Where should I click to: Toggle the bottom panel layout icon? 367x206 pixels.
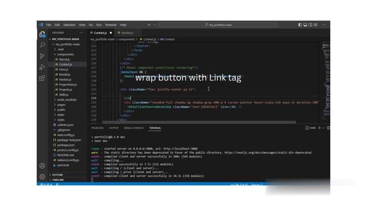point(305,25)
